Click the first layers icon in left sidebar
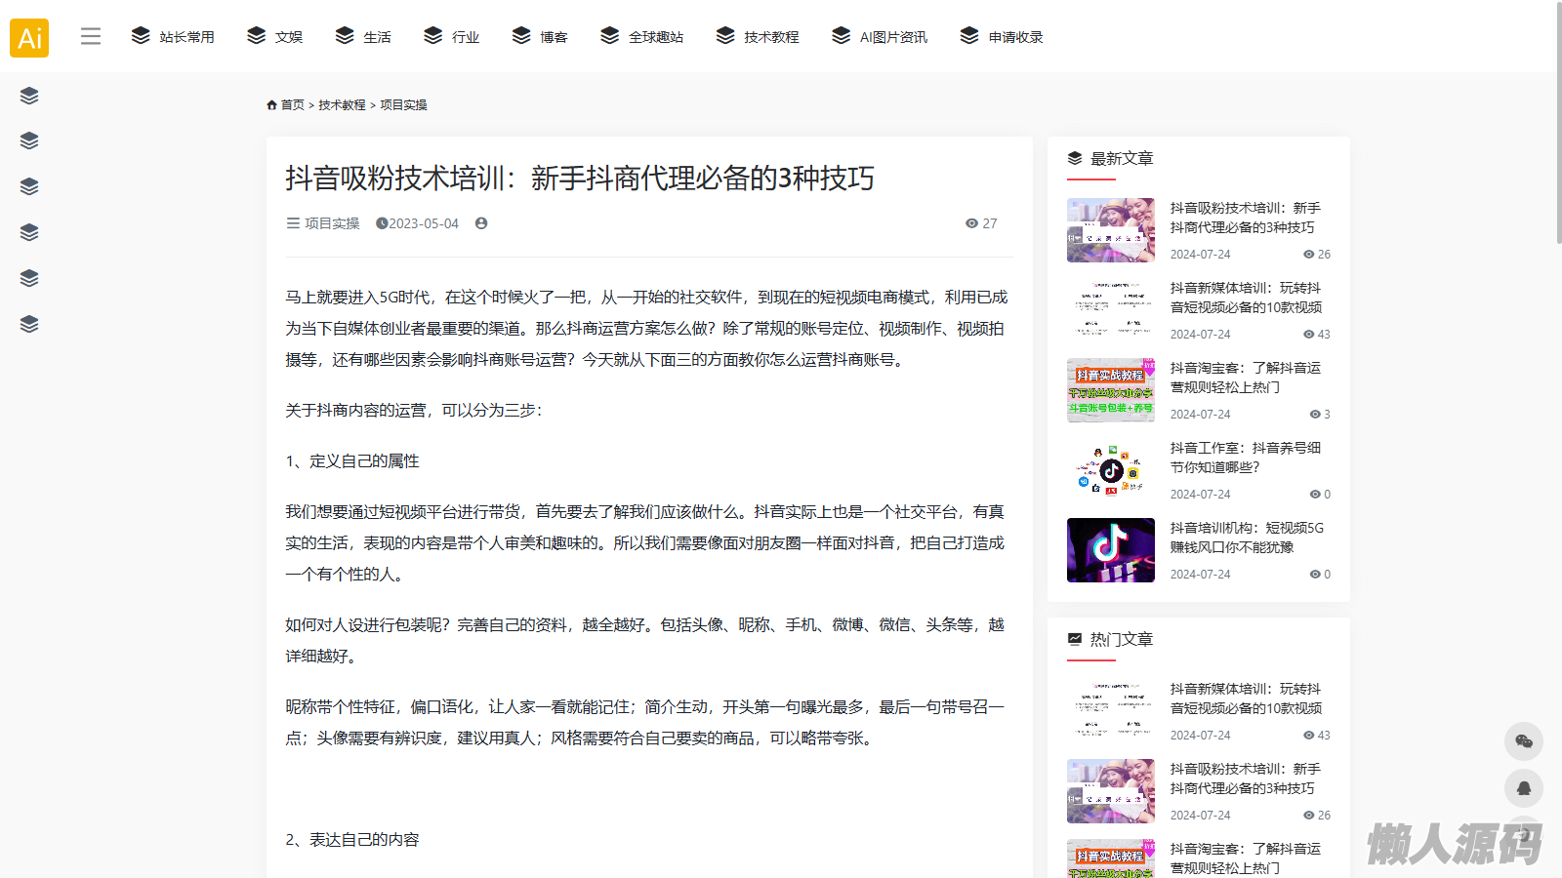The width and height of the screenshot is (1562, 878). 29,96
